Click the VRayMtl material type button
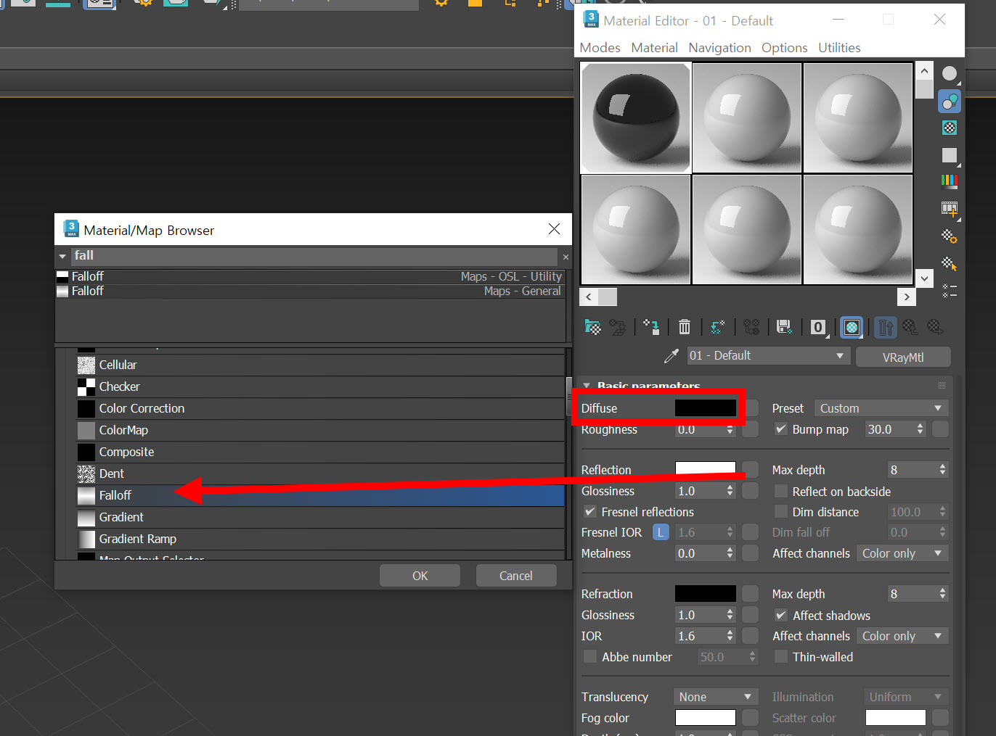 coord(903,357)
